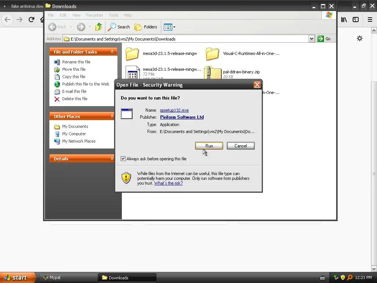The image size is (377, 283).
Task: Click the spsetup132.exe file name link
Action: [x=174, y=110]
